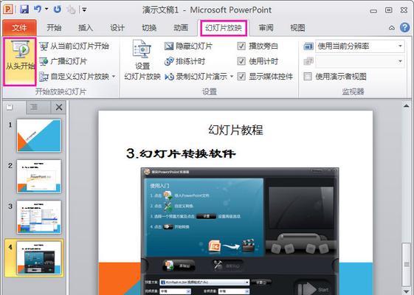
Task: Open the 文件 menu
Action: point(19,28)
